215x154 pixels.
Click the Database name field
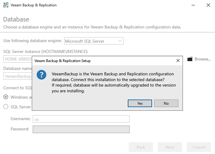pos(18,76)
